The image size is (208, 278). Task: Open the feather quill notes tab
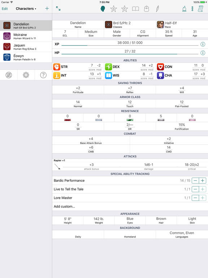coord(157,9)
